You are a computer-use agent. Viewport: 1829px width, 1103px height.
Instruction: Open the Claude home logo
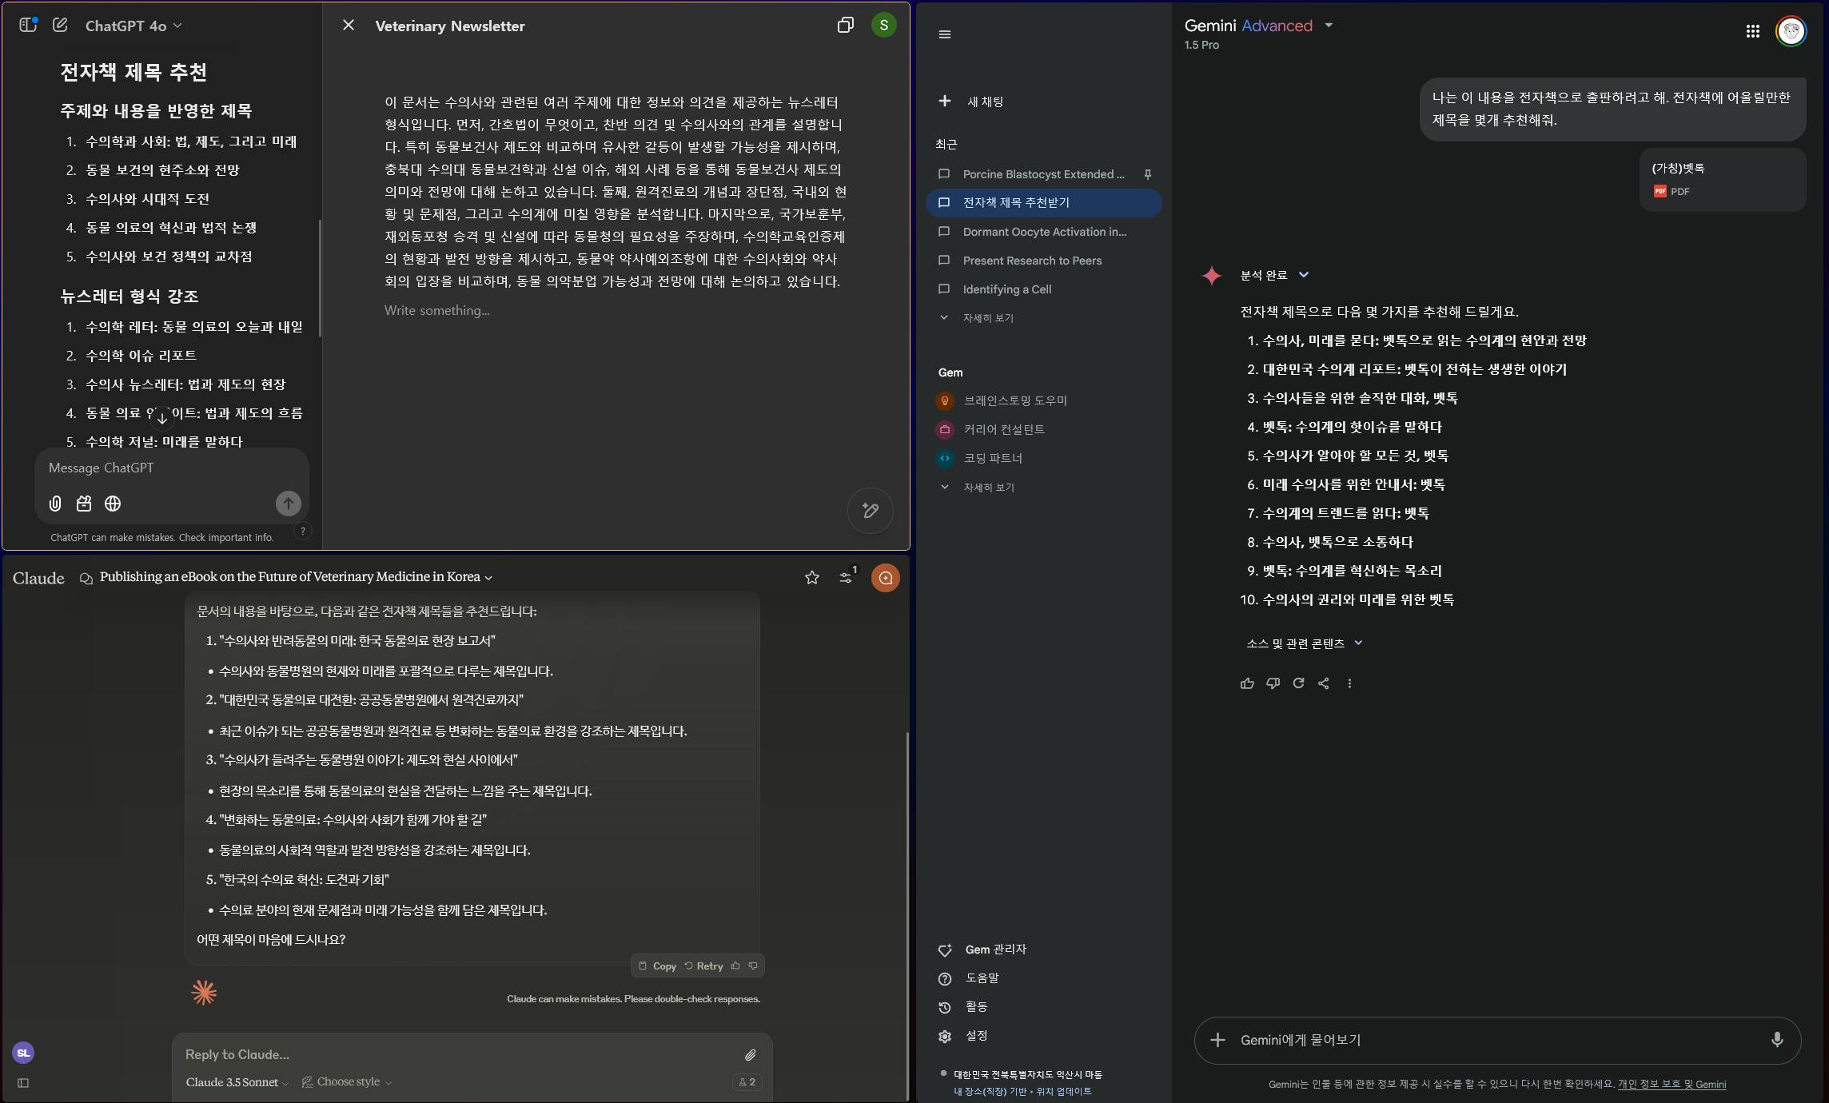pos(38,578)
